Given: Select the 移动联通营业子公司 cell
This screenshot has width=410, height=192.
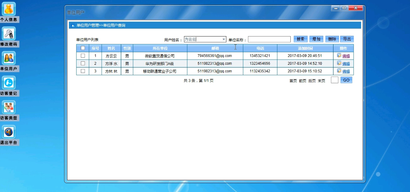Looking at the screenshot, I should [x=160, y=71].
